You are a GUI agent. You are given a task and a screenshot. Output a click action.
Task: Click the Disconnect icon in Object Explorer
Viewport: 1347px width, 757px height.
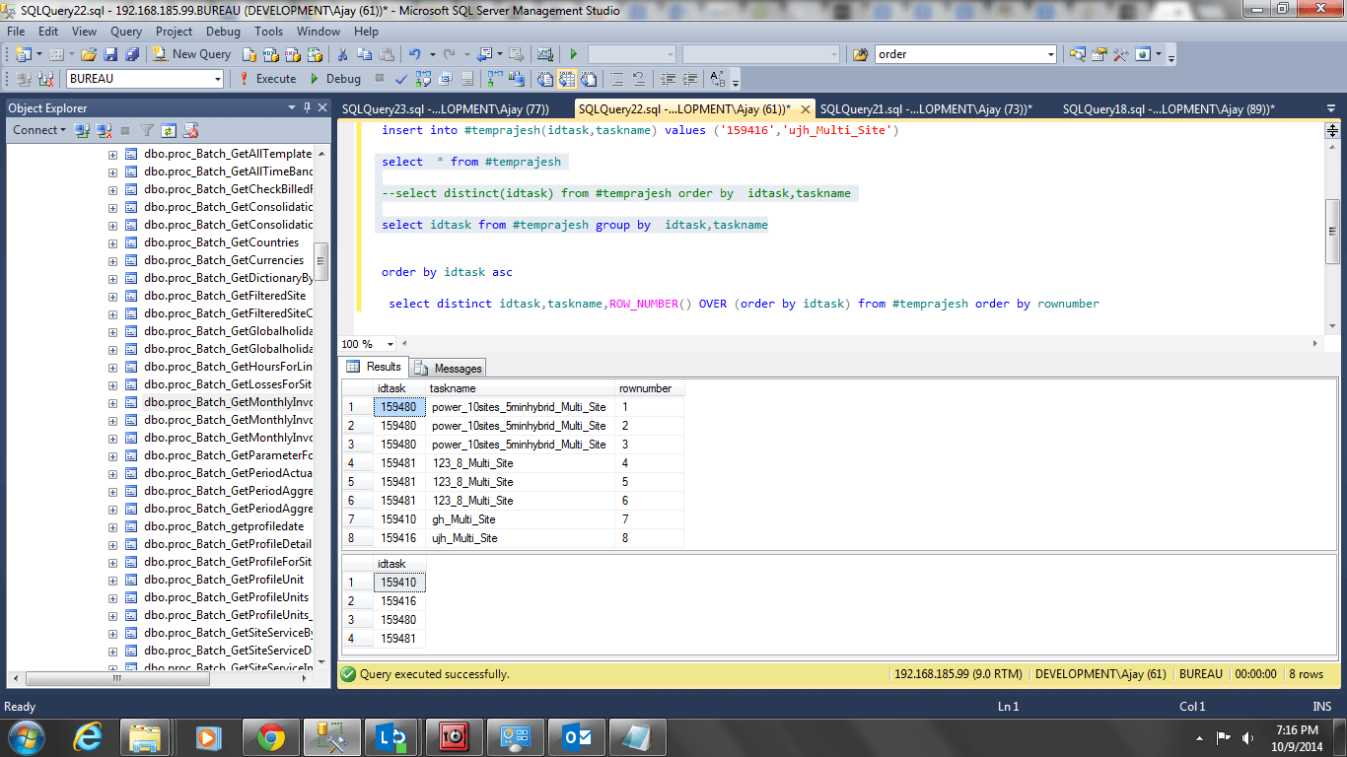click(x=104, y=129)
